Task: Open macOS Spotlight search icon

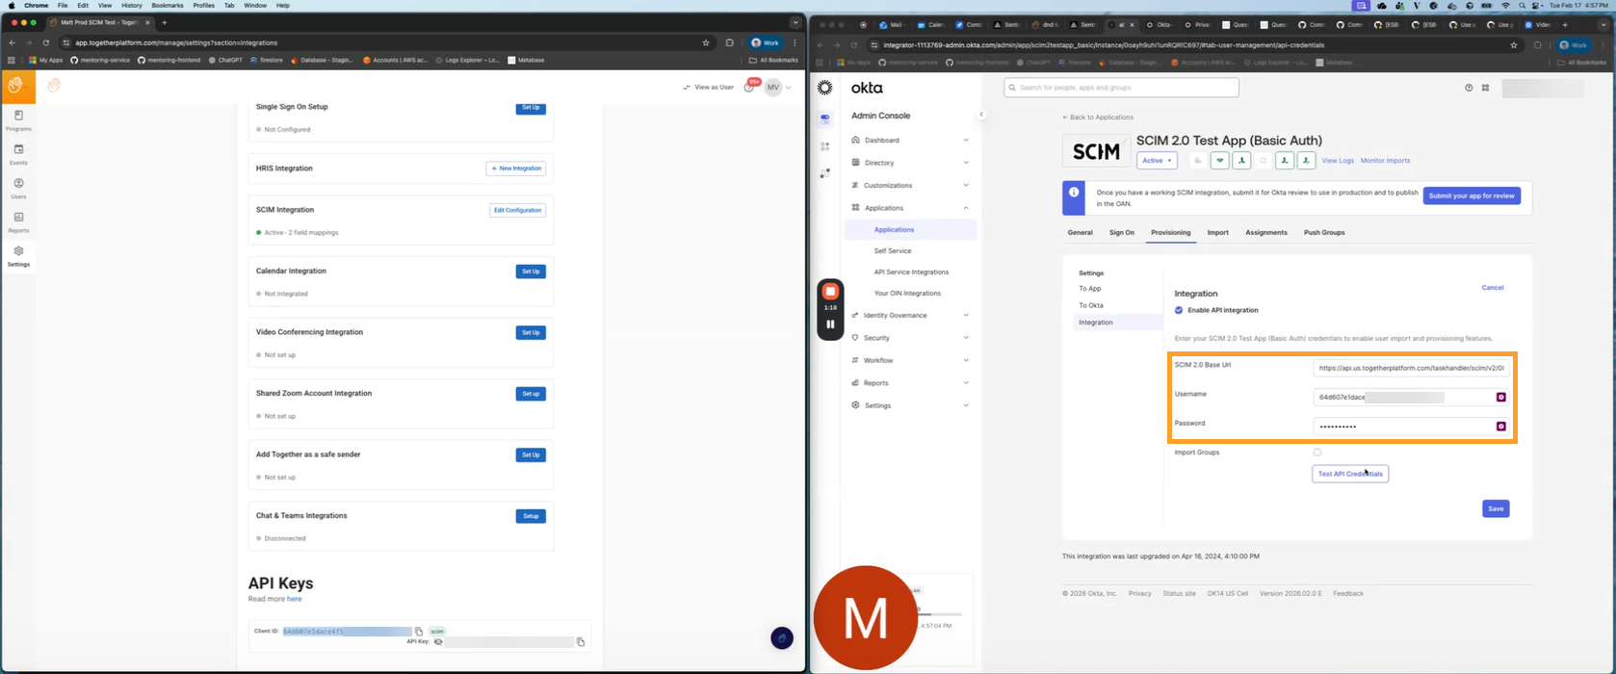Action: click(1522, 6)
